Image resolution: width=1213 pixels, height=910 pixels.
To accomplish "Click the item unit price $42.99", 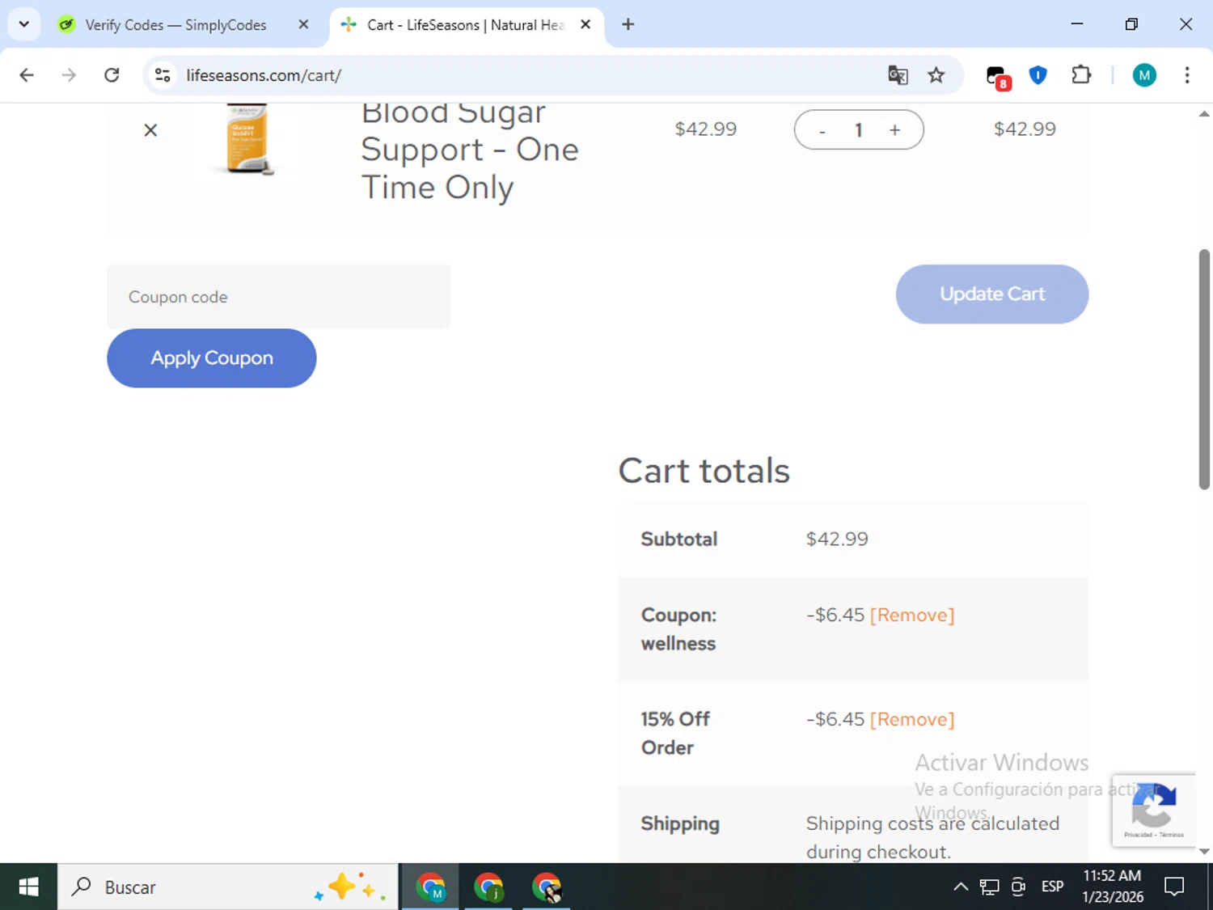I will tap(706, 129).
